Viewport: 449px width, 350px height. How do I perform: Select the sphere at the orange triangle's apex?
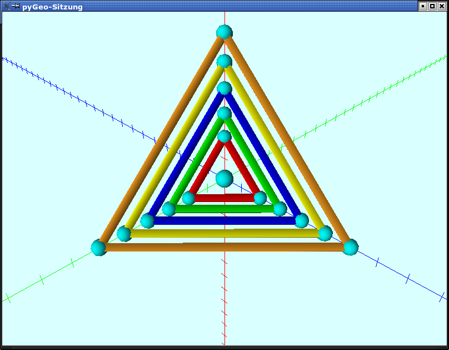coord(224,32)
